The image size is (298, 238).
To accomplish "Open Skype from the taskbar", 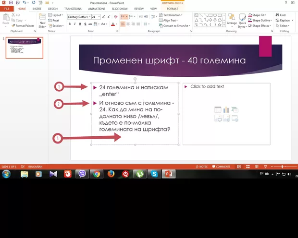I will 154,174.
